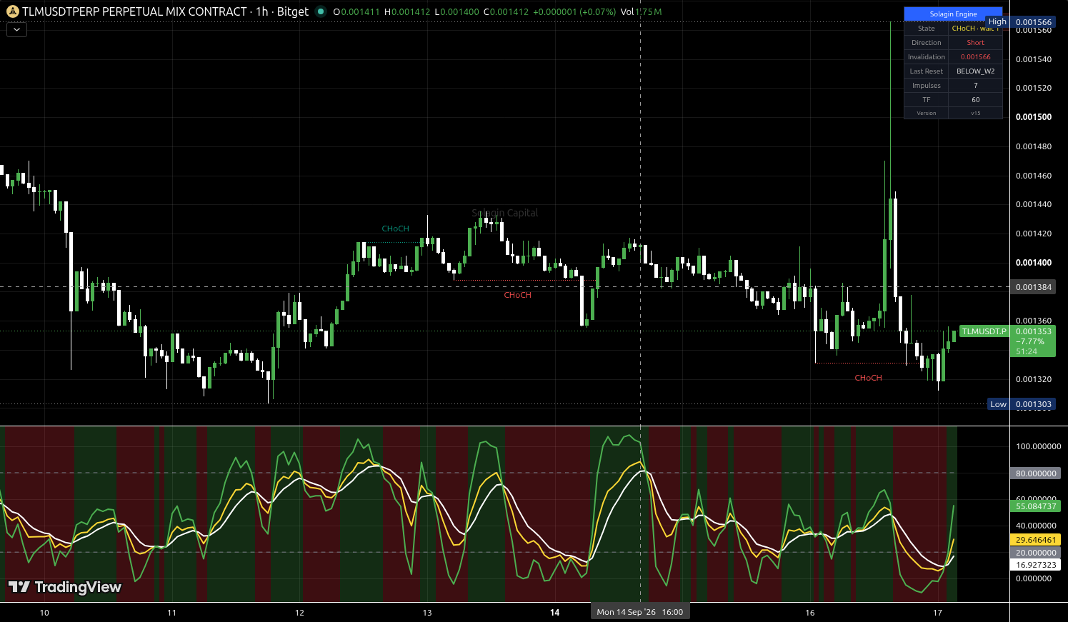Click the bold 14 date label
This screenshot has width=1068, height=622.
pyautogui.click(x=554, y=613)
